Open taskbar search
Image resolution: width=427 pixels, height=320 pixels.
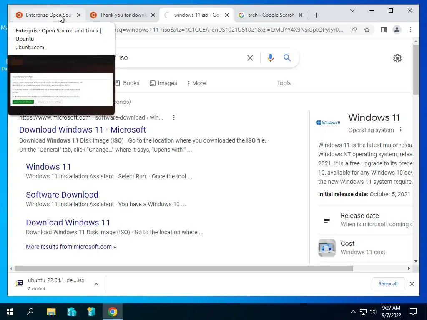point(30,312)
